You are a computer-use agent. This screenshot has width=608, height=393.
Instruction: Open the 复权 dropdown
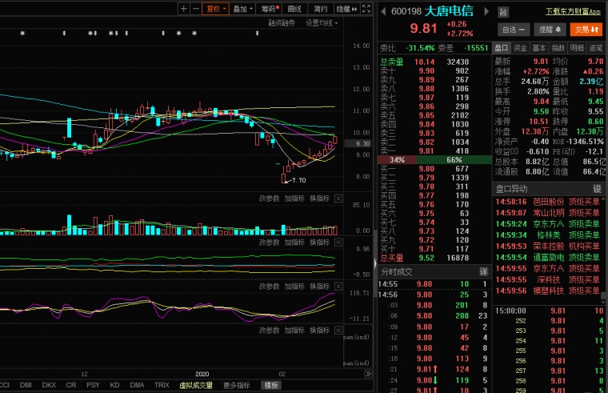(215, 9)
